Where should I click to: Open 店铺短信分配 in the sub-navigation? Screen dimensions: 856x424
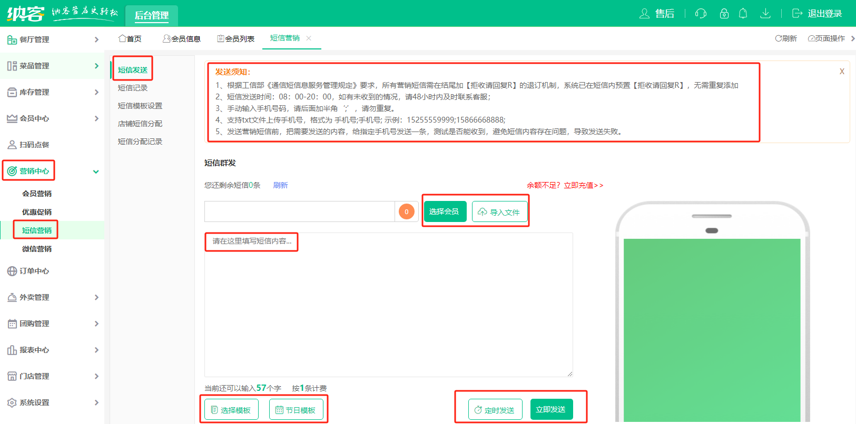tap(140, 124)
